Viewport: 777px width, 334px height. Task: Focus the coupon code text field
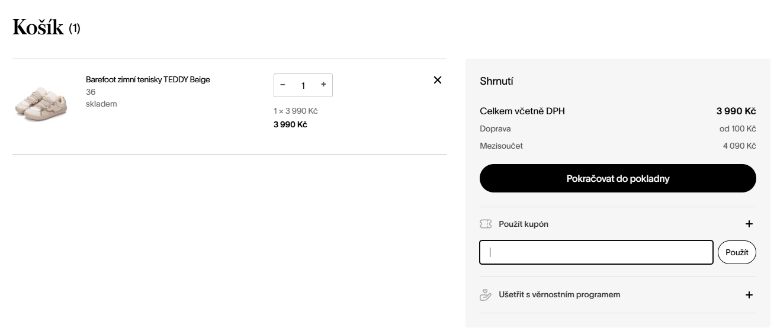596,252
